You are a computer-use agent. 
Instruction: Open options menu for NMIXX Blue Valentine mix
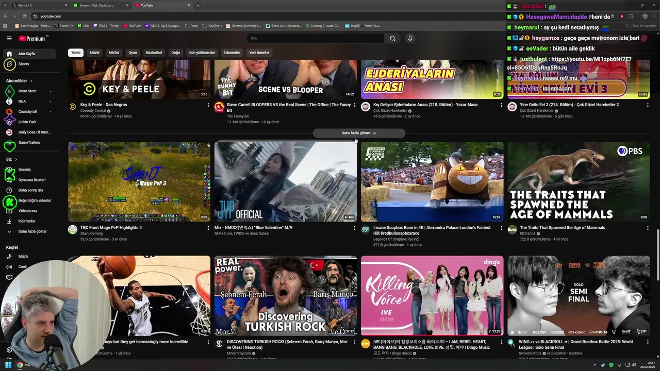(355, 228)
